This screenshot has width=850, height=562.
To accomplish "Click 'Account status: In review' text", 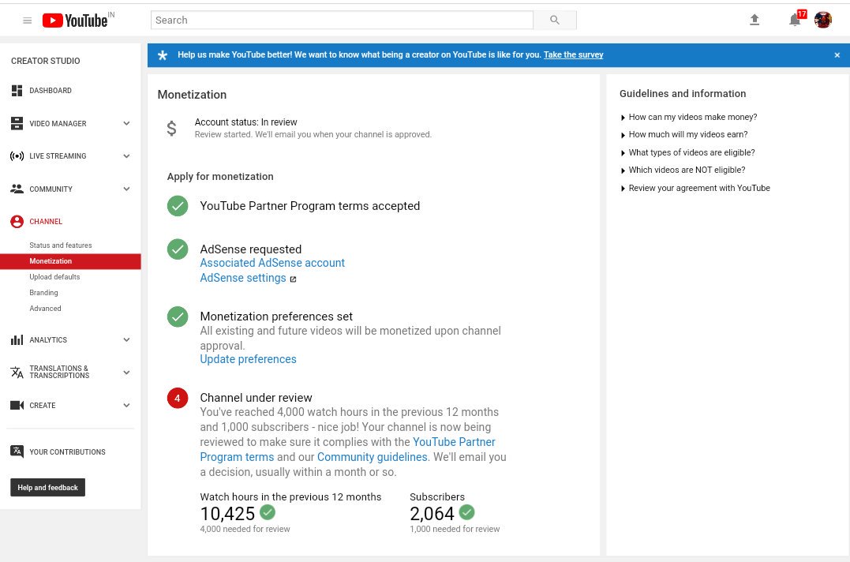I will 246,122.
